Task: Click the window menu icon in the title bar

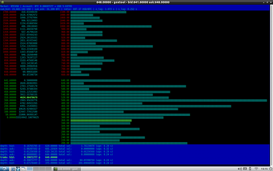Action: click(2, 2)
